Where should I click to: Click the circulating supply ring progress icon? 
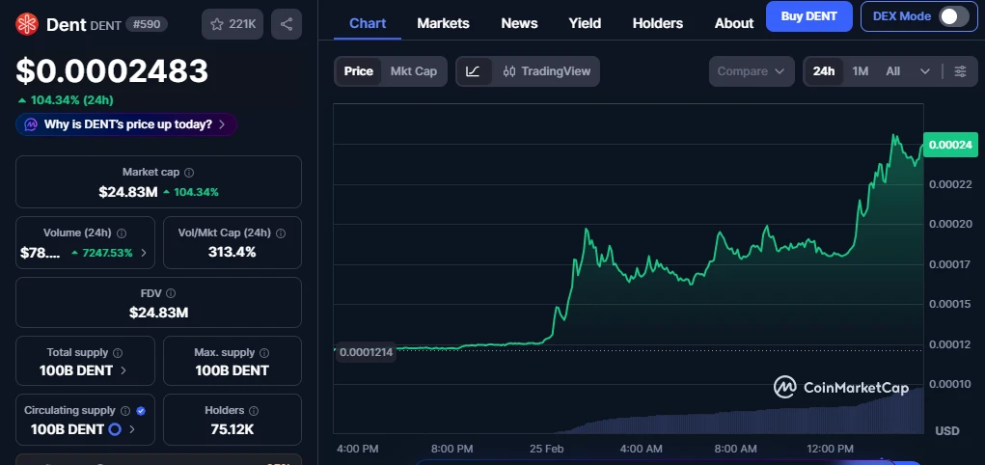tap(115, 430)
